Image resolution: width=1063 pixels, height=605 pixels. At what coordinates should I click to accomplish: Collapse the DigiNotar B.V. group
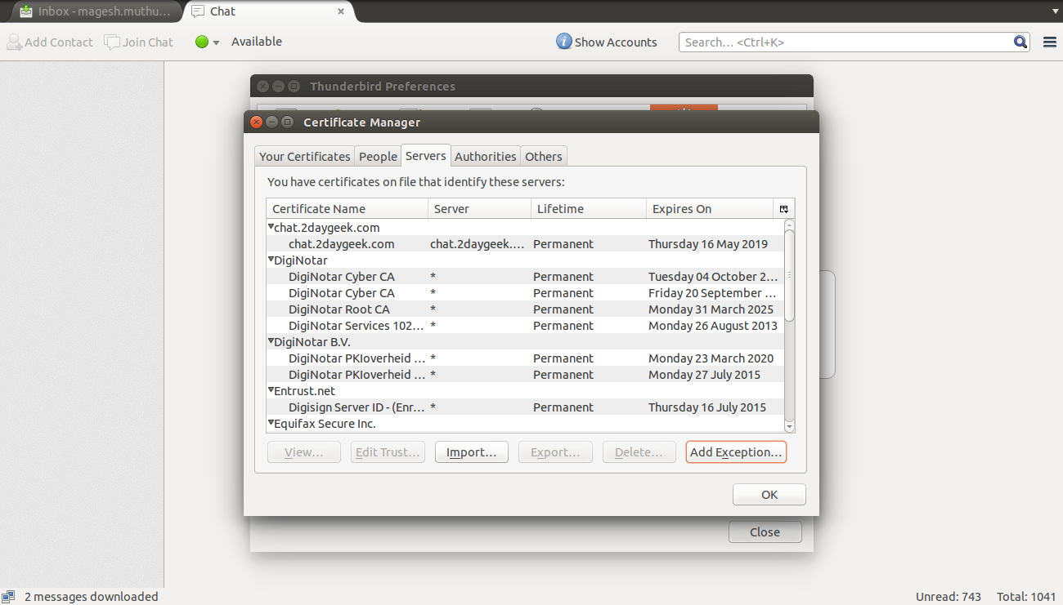pos(271,341)
